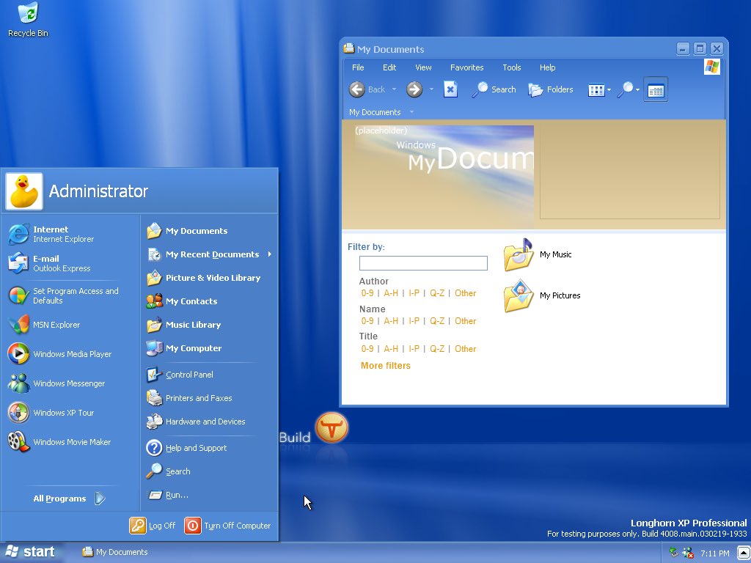Open the magnifier tool dropdown arrow
The width and height of the screenshot is (751, 563).
tap(637, 90)
